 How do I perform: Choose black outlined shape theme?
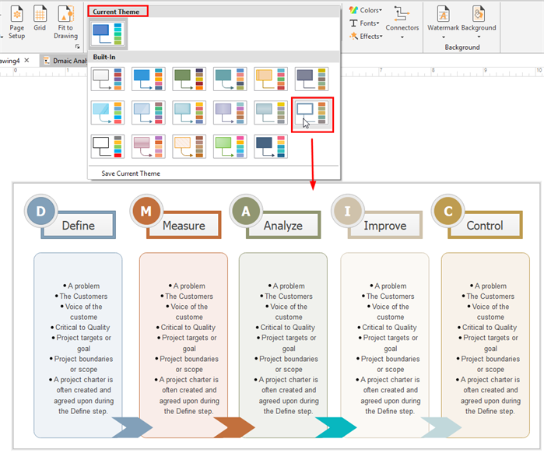click(107, 146)
